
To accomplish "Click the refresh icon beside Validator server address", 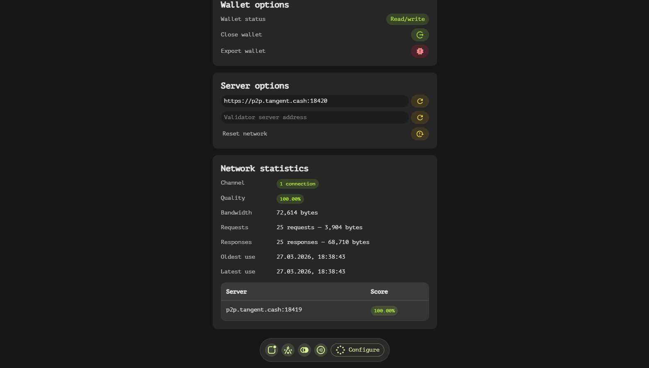I will [420, 117].
